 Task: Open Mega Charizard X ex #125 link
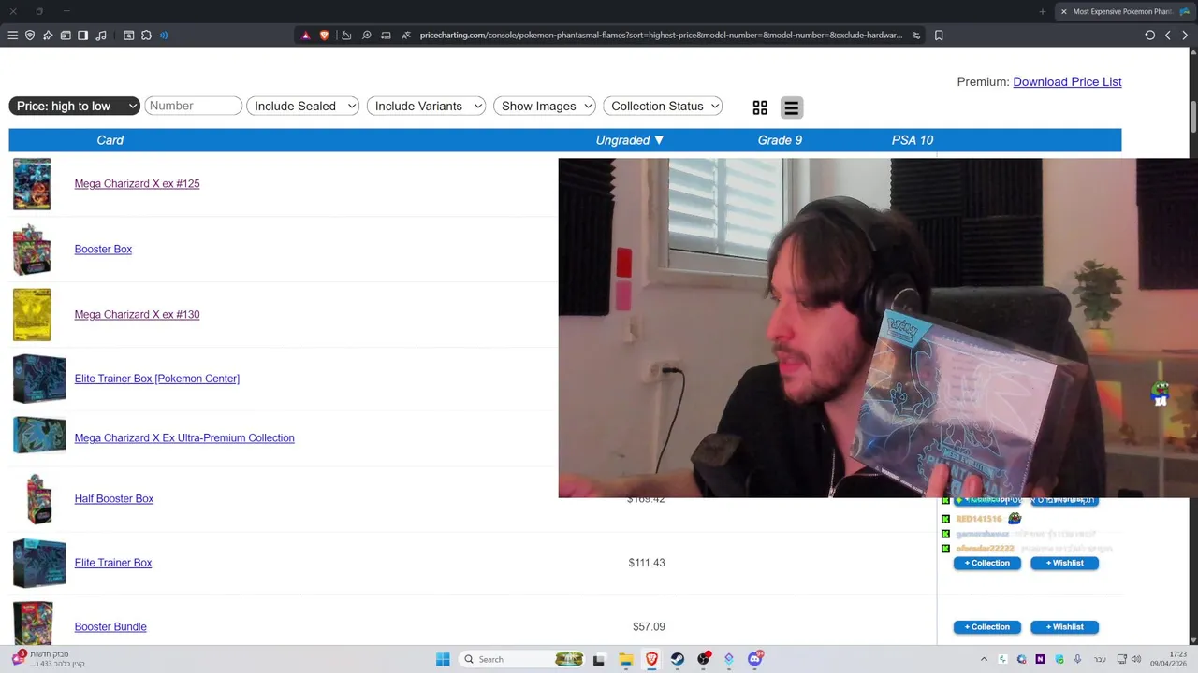coord(137,183)
